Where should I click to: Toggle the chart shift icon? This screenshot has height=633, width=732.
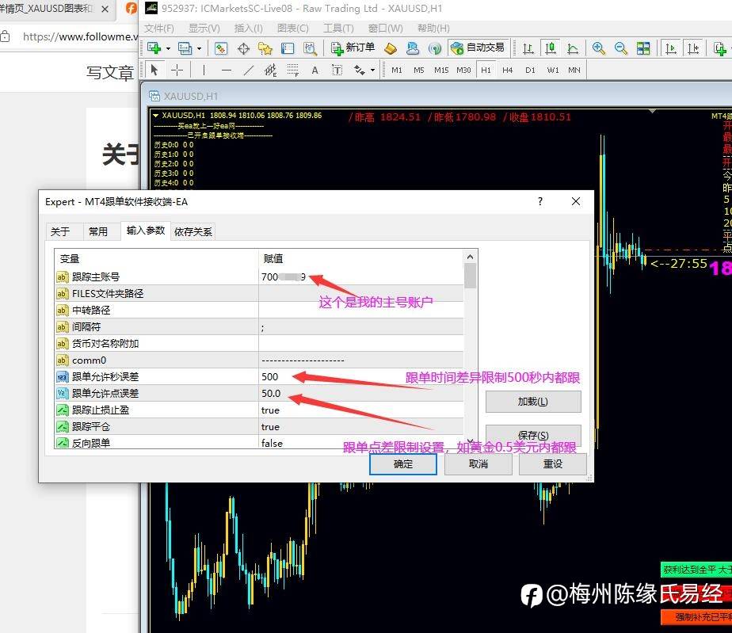tap(693, 48)
